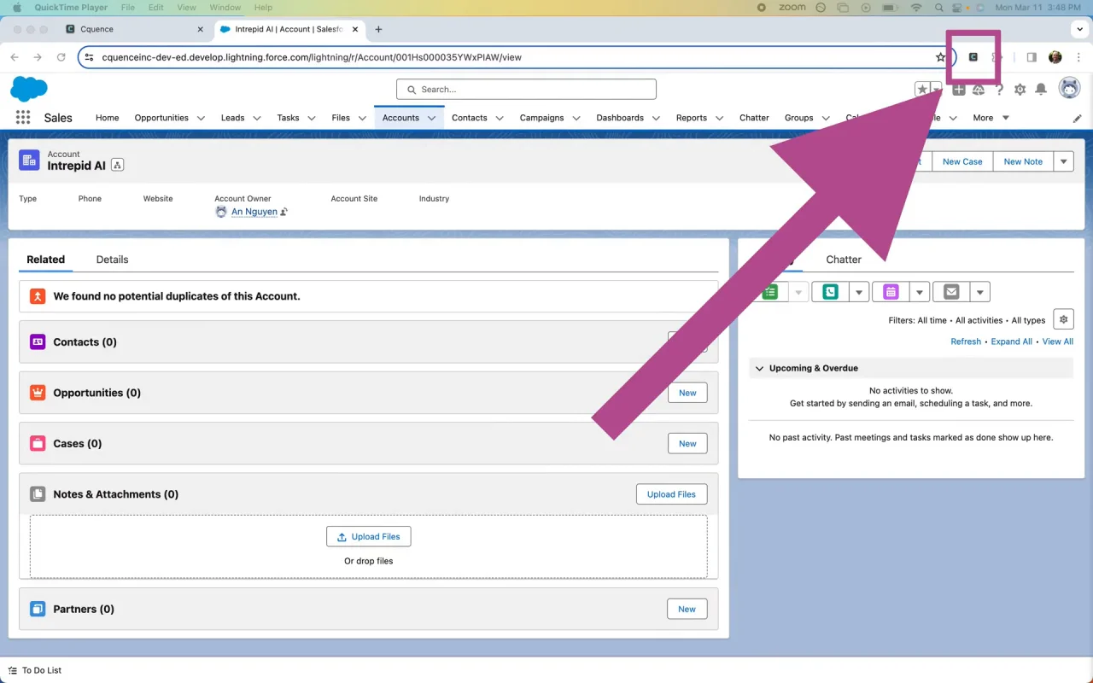Open the activity timeline settings gear
Viewport: 1093px width, 683px height.
[x=1063, y=319]
